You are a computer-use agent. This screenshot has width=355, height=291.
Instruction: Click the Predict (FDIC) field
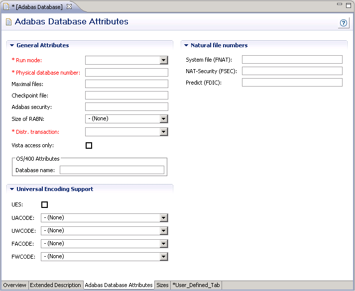point(292,82)
